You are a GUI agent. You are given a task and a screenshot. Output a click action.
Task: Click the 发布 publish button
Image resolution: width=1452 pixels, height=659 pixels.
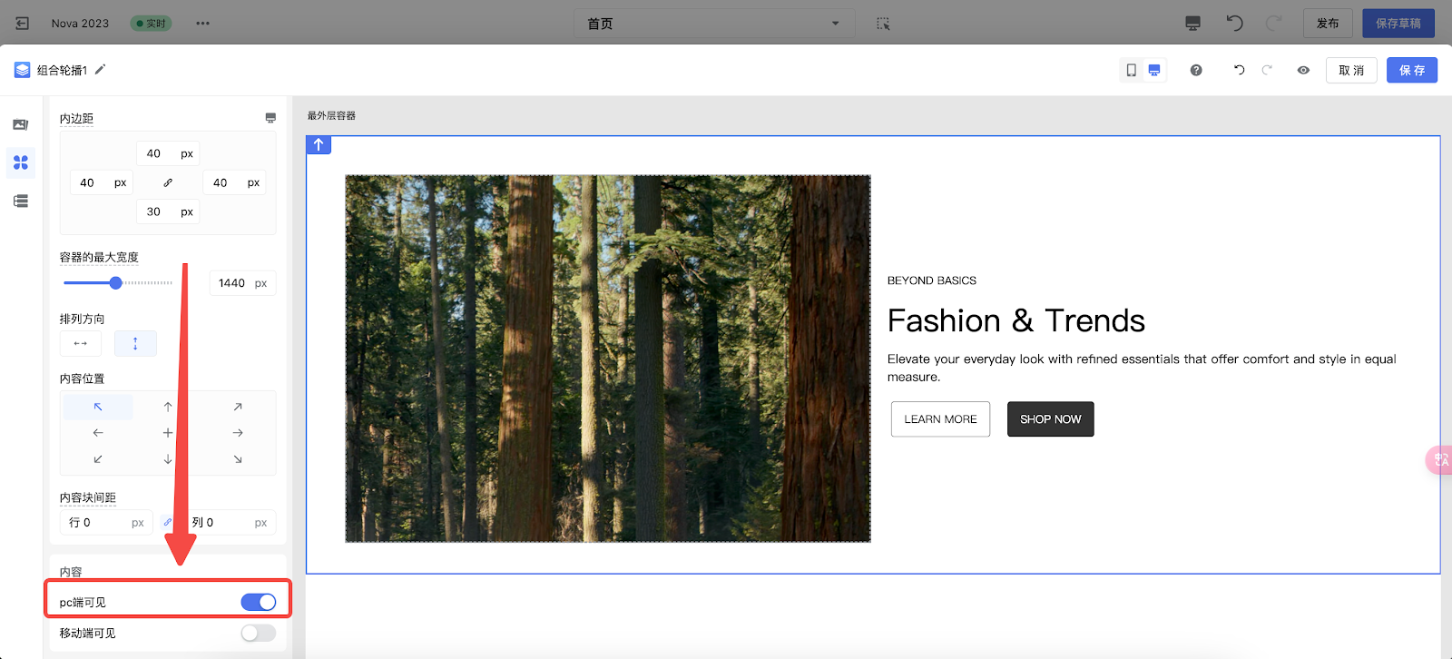coord(1328,24)
